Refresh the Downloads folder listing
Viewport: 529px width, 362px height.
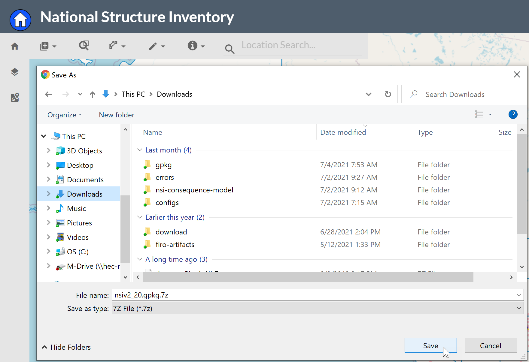pyautogui.click(x=388, y=94)
